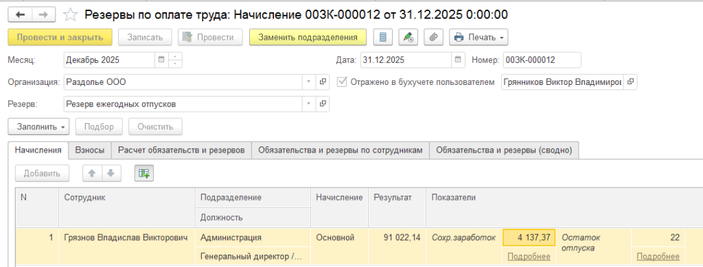Select employee cell Грязнов Владислав Викторович
The image size is (703, 267).
pos(127,247)
